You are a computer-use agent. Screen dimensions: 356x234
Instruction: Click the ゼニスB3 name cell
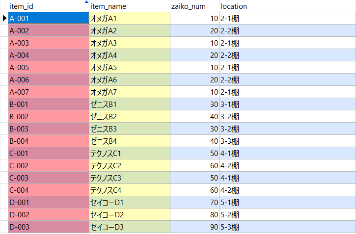(130, 129)
